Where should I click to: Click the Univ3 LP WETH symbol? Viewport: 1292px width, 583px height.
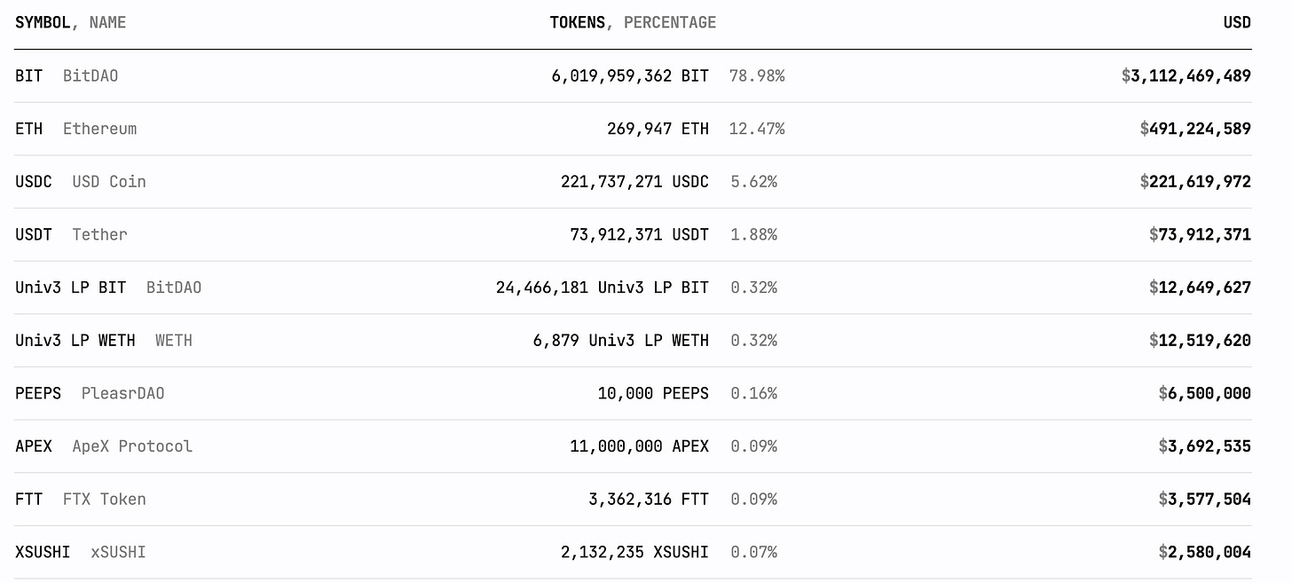pyautogui.click(x=75, y=341)
